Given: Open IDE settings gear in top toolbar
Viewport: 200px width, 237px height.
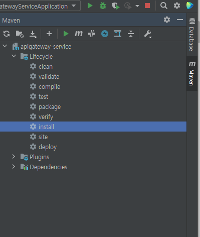Looking at the screenshot, I should 177,6.
